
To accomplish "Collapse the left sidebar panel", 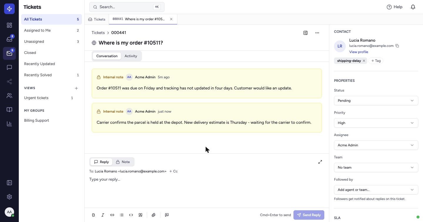I will click(9, 183).
